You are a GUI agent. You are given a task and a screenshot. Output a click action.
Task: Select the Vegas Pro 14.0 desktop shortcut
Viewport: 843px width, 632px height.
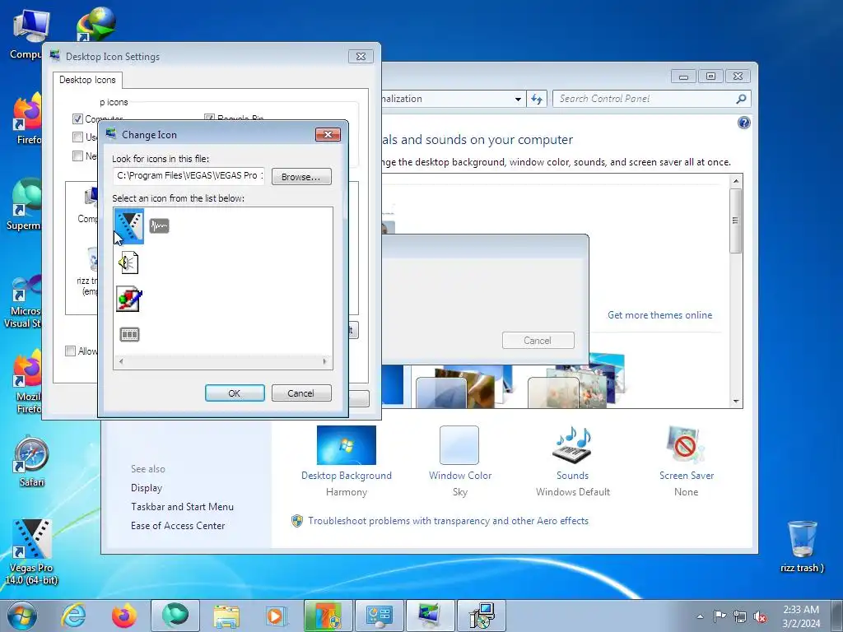point(31,551)
